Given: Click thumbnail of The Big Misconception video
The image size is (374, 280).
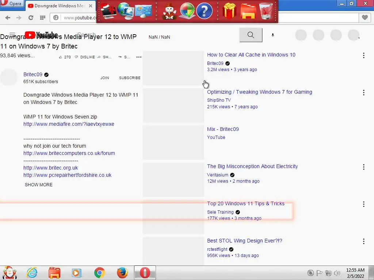Looking at the screenshot, I should coord(173,180).
